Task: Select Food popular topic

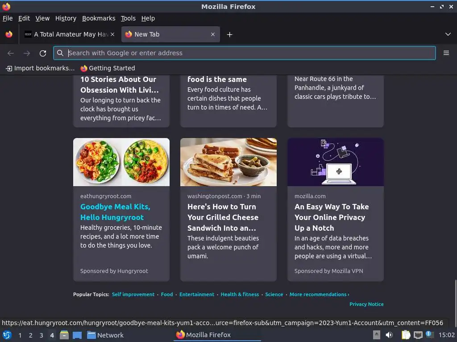Action: pyautogui.click(x=167, y=294)
